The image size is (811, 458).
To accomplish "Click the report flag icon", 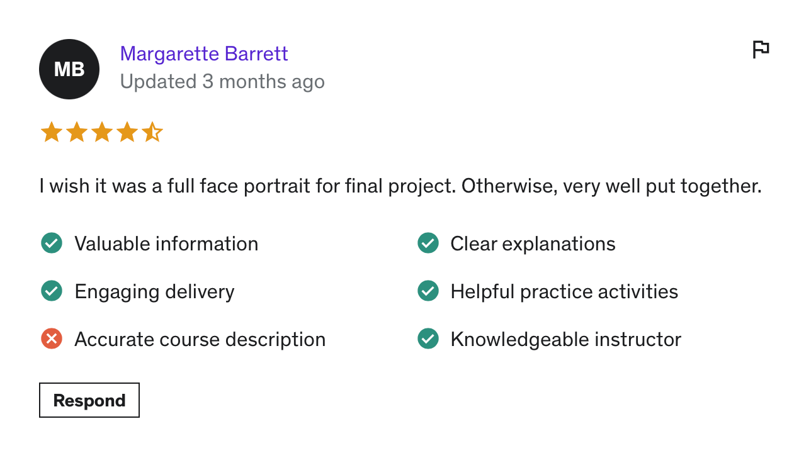I will 761,49.
